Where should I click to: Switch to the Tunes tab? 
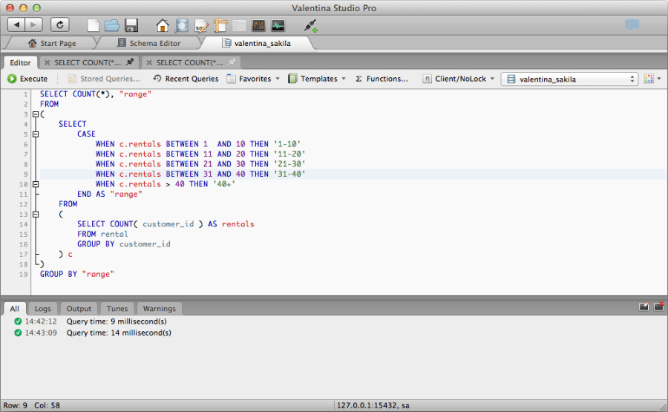point(117,309)
